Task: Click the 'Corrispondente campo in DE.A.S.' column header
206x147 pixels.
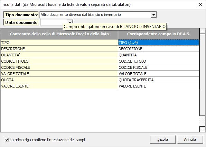Action: (x=159, y=34)
